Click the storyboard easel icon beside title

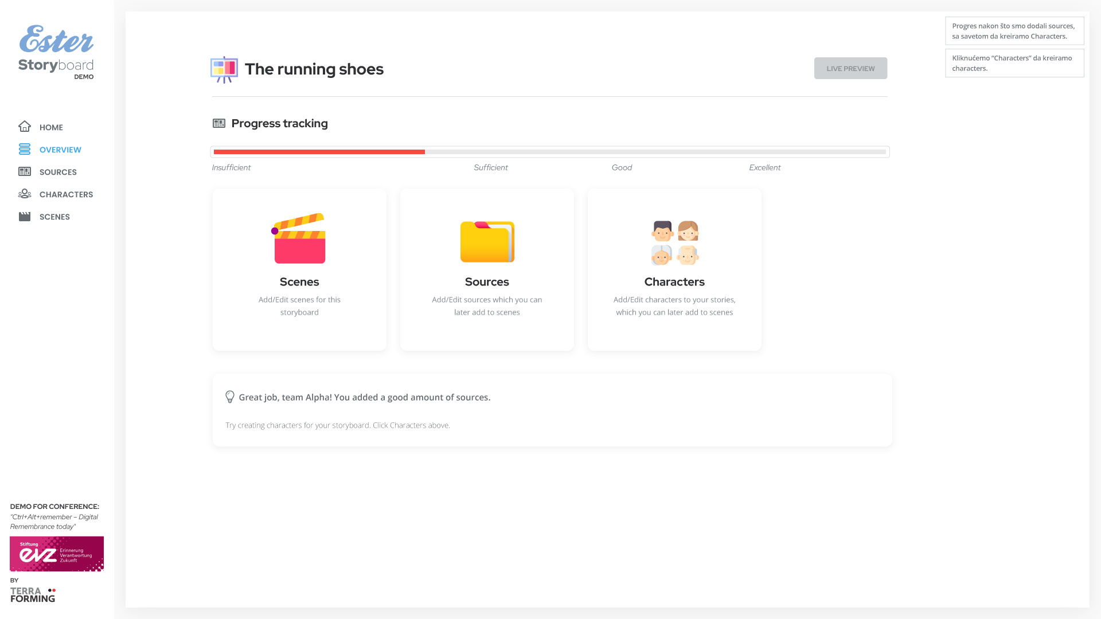click(224, 69)
